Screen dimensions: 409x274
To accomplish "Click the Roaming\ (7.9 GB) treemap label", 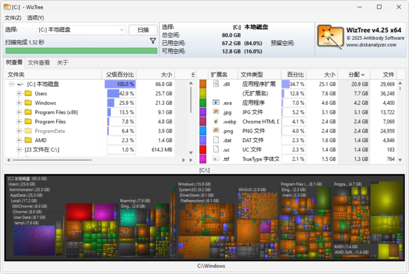I will point(135,201).
